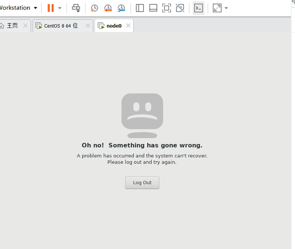Image resolution: width=295 pixels, height=249 pixels.
Task: Click the Send Ctrl+Alt+Del icon
Action: click(x=76, y=8)
